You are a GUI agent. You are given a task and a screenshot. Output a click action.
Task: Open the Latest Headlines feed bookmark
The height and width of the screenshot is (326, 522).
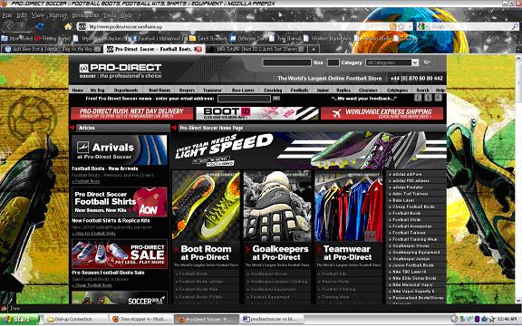click(x=208, y=38)
